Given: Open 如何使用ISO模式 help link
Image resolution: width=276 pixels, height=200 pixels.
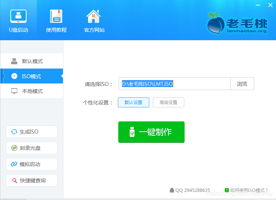Looking at the screenshot, I should coord(247,190).
